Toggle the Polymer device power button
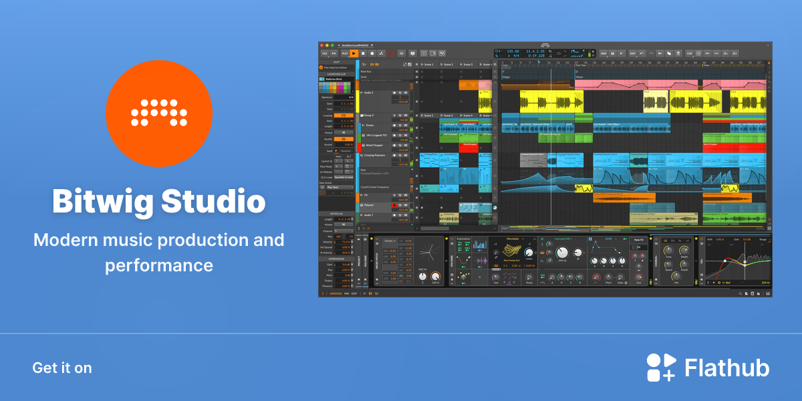This screenshot has width=802, height=401. click(452, 239)
